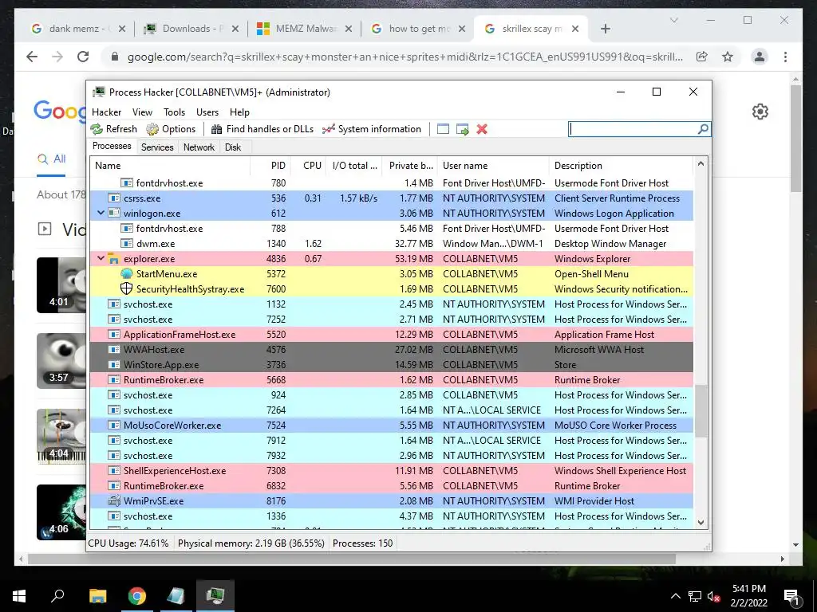Open Windows Start menu
Image resolution: width=817 pixels, height=612 pixels.
click(x=19, y=595)
